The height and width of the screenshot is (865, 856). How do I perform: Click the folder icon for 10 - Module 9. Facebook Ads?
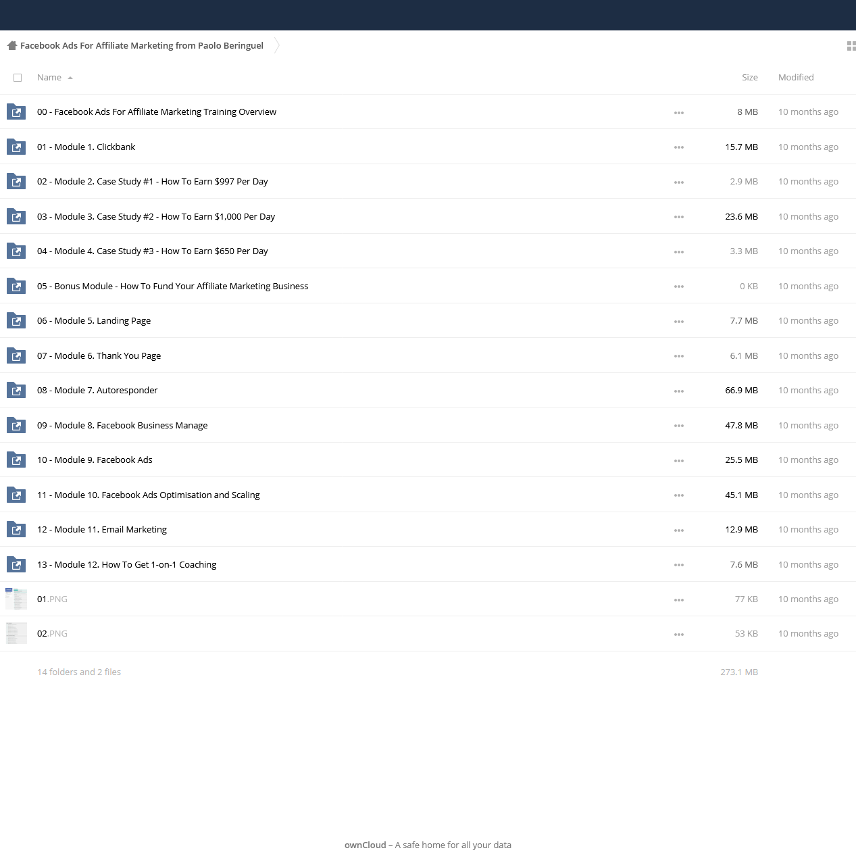(16, 460)
